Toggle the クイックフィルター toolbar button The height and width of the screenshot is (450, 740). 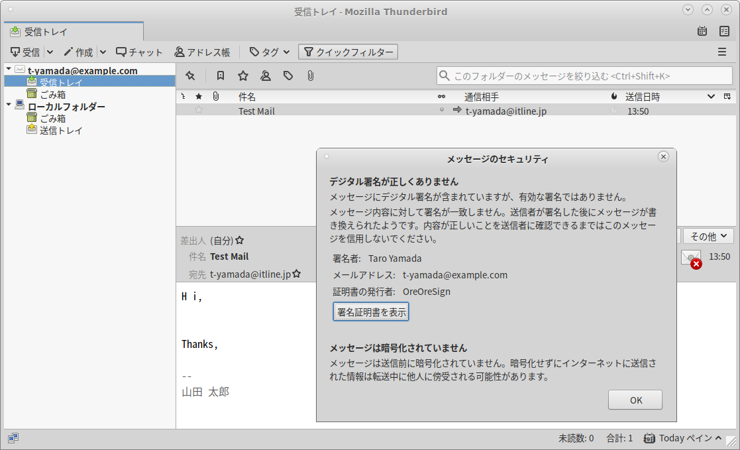[x=348, y=52]
